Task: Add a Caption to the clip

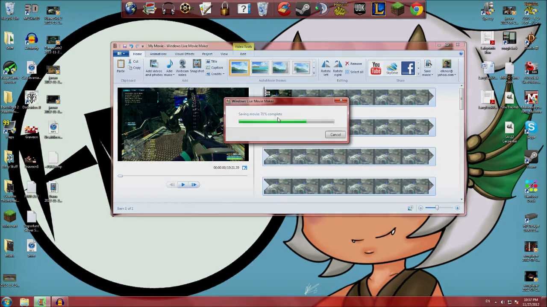Action: [x=215, y=68]
